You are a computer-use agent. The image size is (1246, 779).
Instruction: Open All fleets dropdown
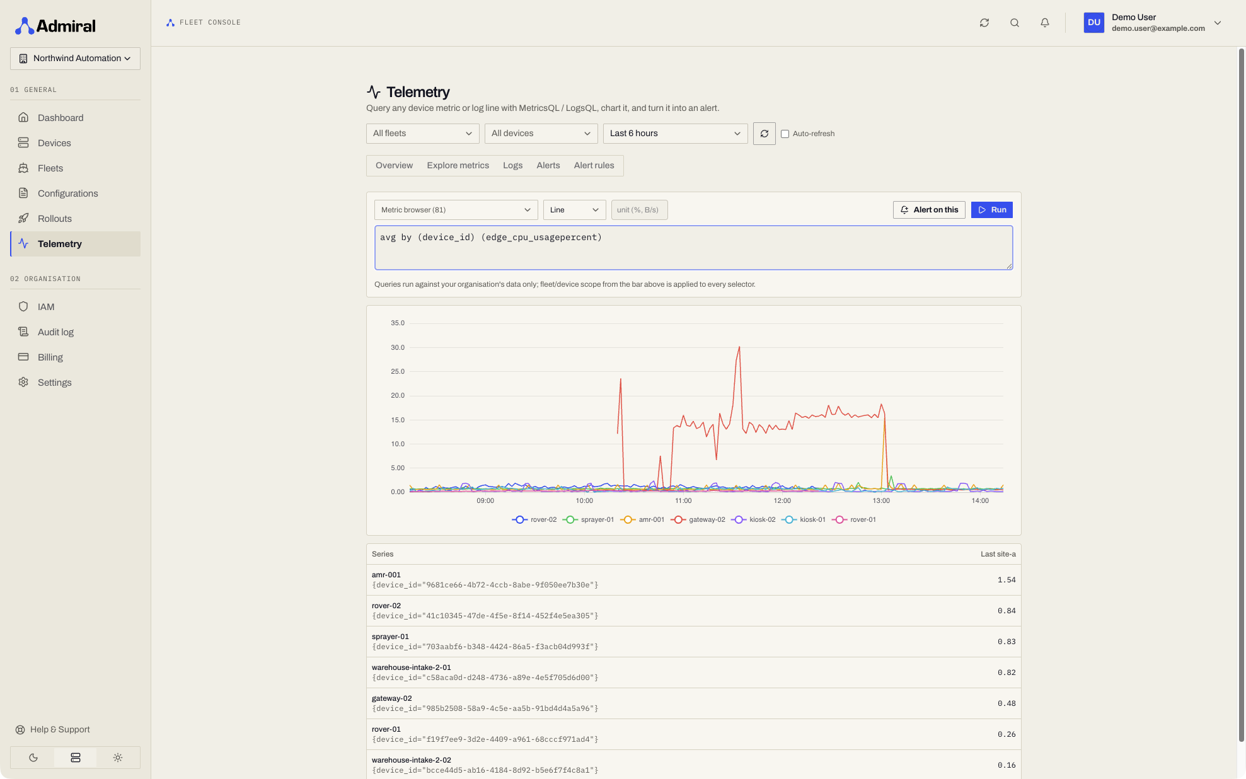423,134
